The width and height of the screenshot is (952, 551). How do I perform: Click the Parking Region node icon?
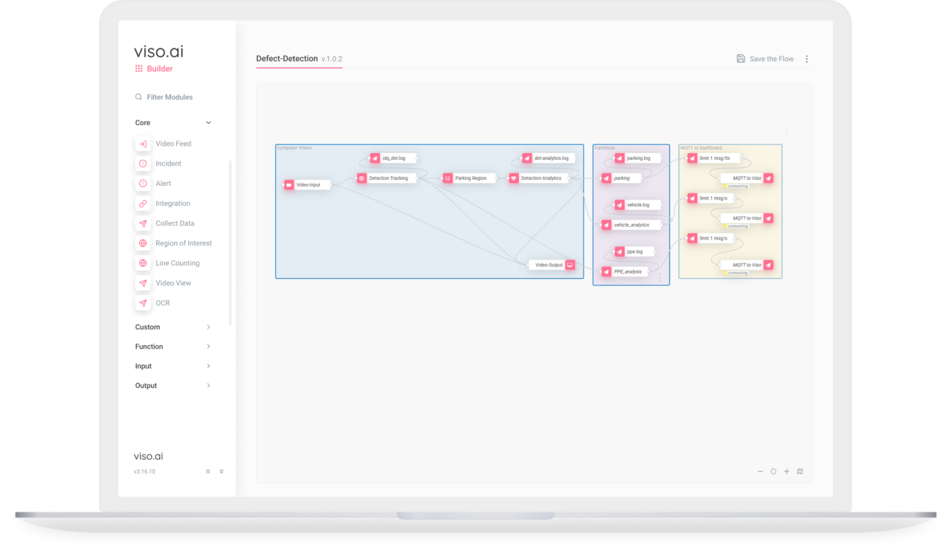coord(448,178)
